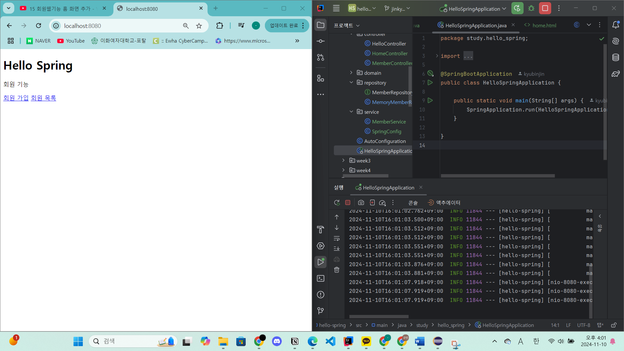This screenshot has height=351, width=624.
Task: Click the screenshot camera icon in Run panel
Action: 361,203
